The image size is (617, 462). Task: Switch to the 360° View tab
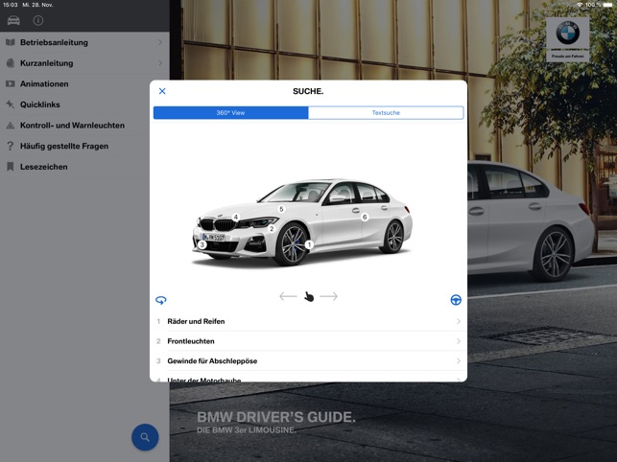coord(230,113)
